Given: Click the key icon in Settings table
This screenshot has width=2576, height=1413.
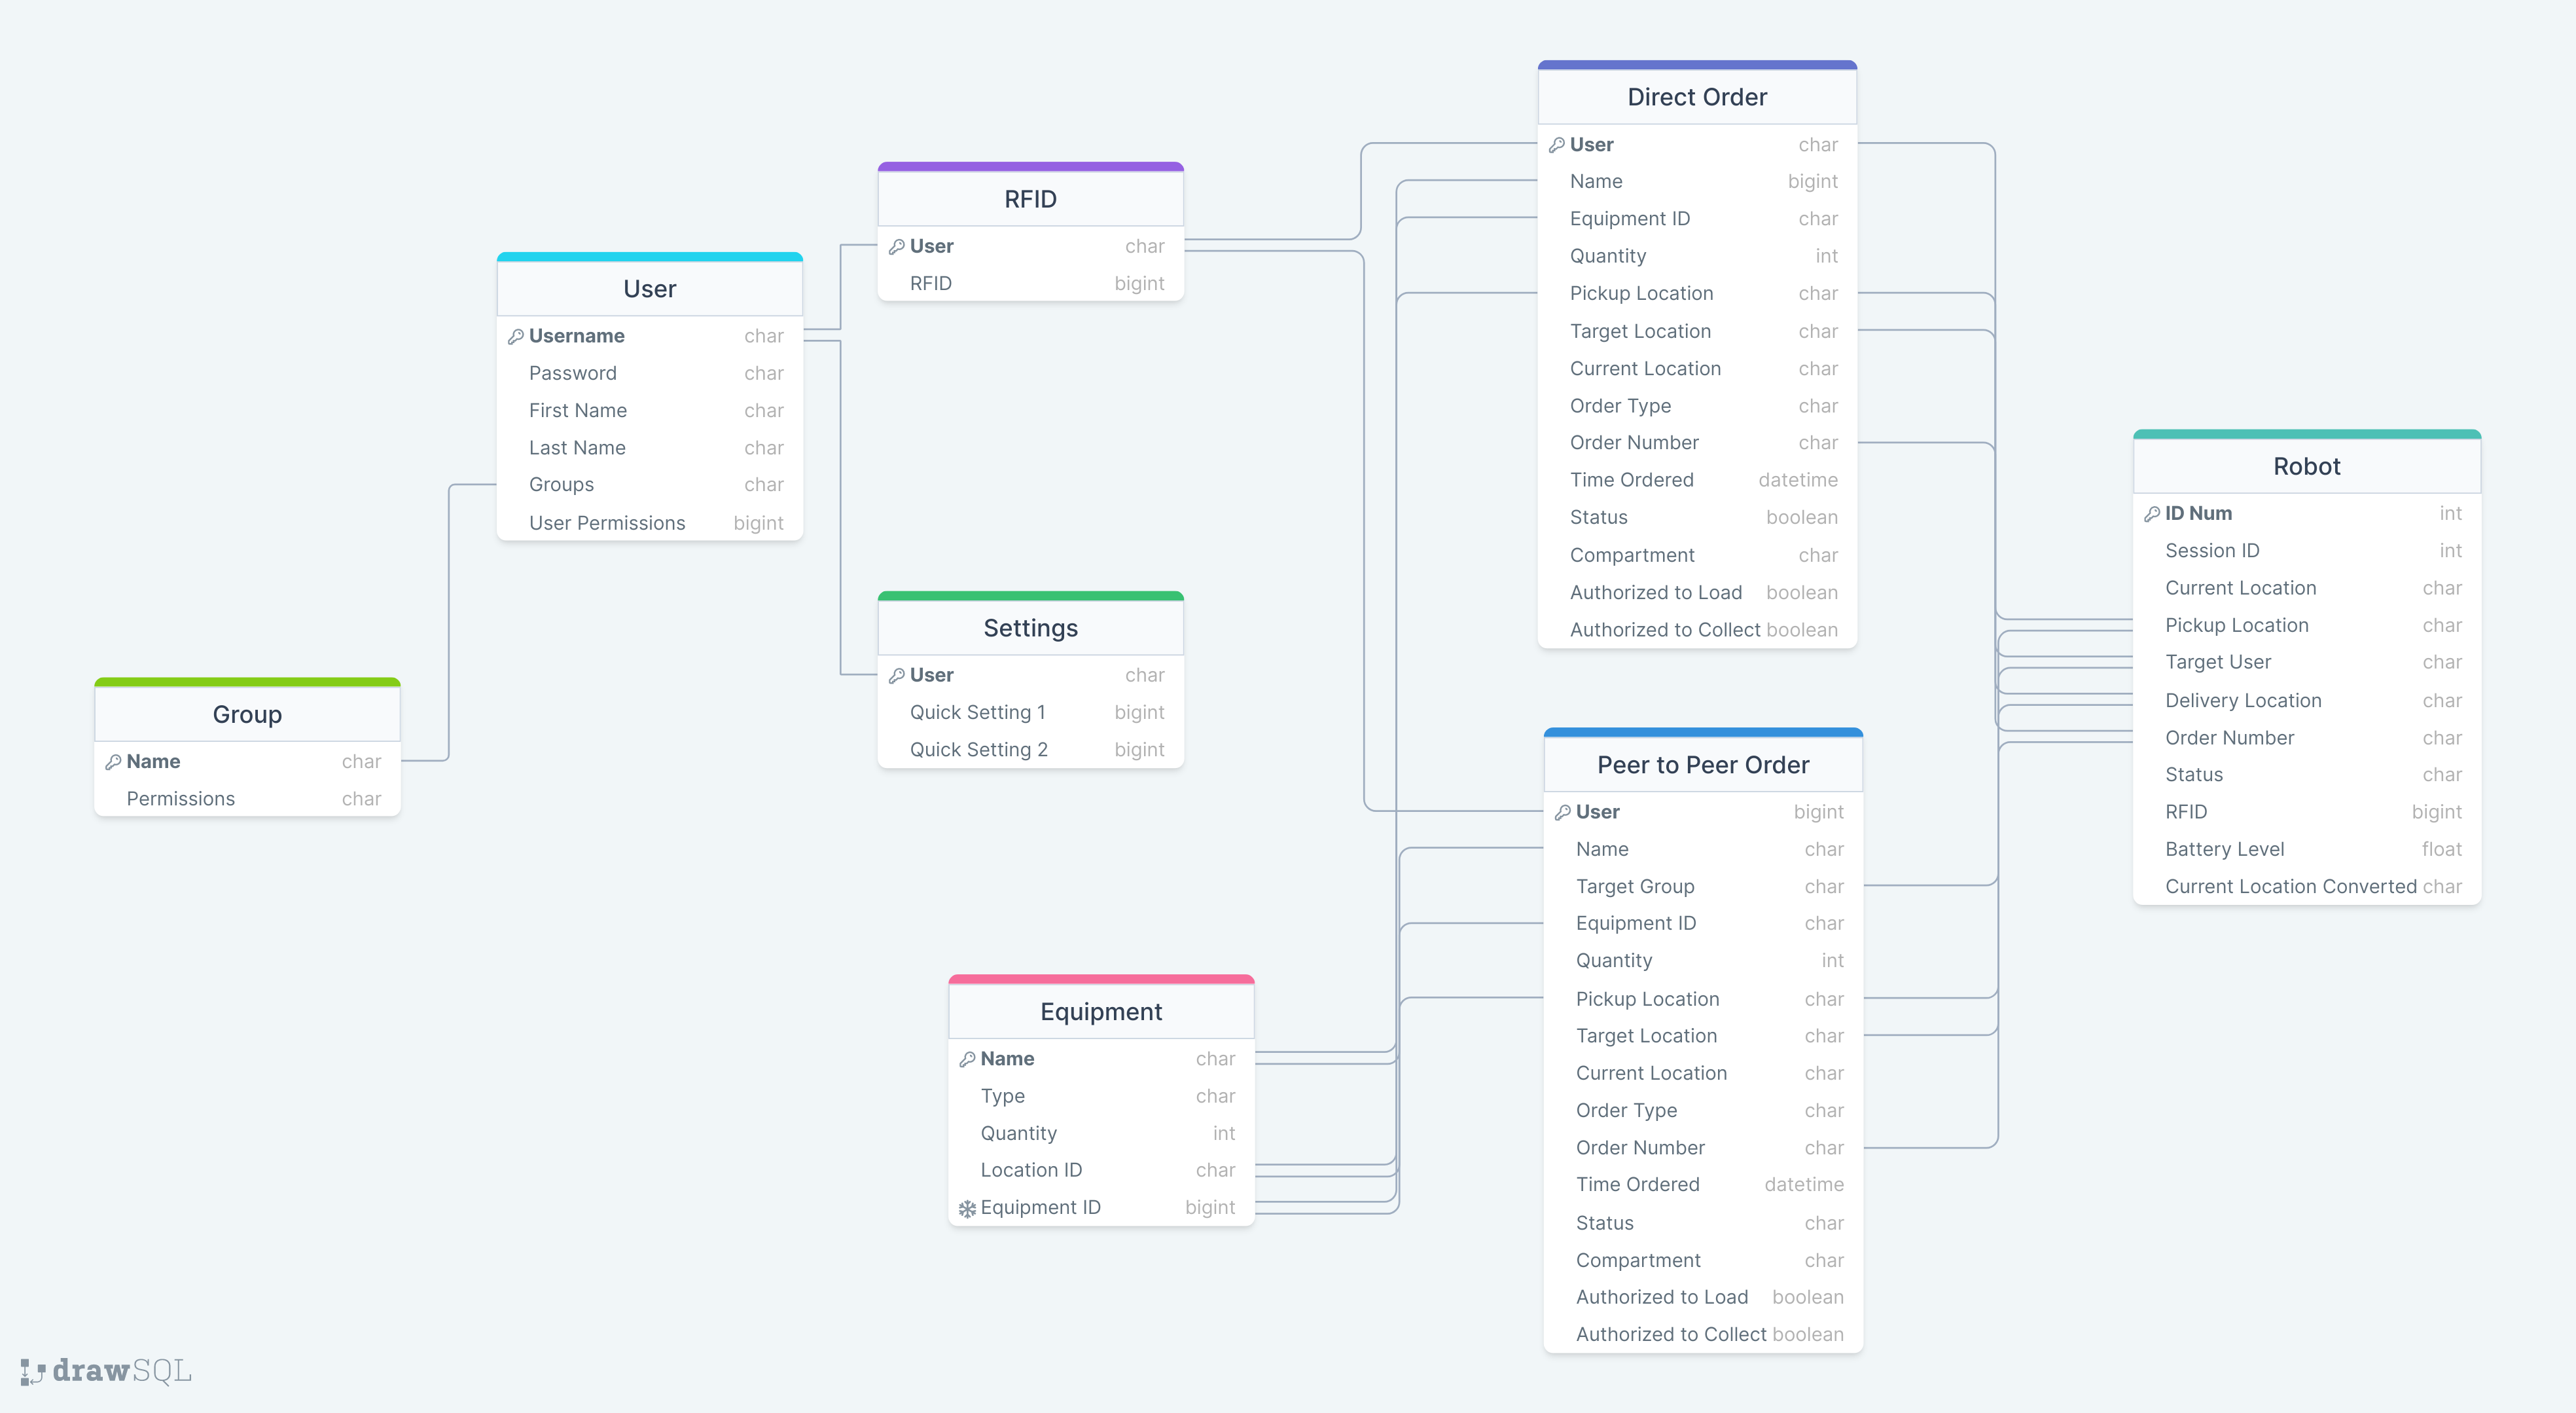Looking at the screenshot, I should point(896,676).
